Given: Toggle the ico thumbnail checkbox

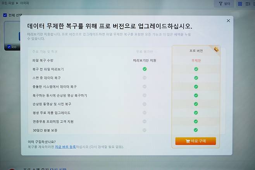Looking at the screenshot, I should click(9, 47).
